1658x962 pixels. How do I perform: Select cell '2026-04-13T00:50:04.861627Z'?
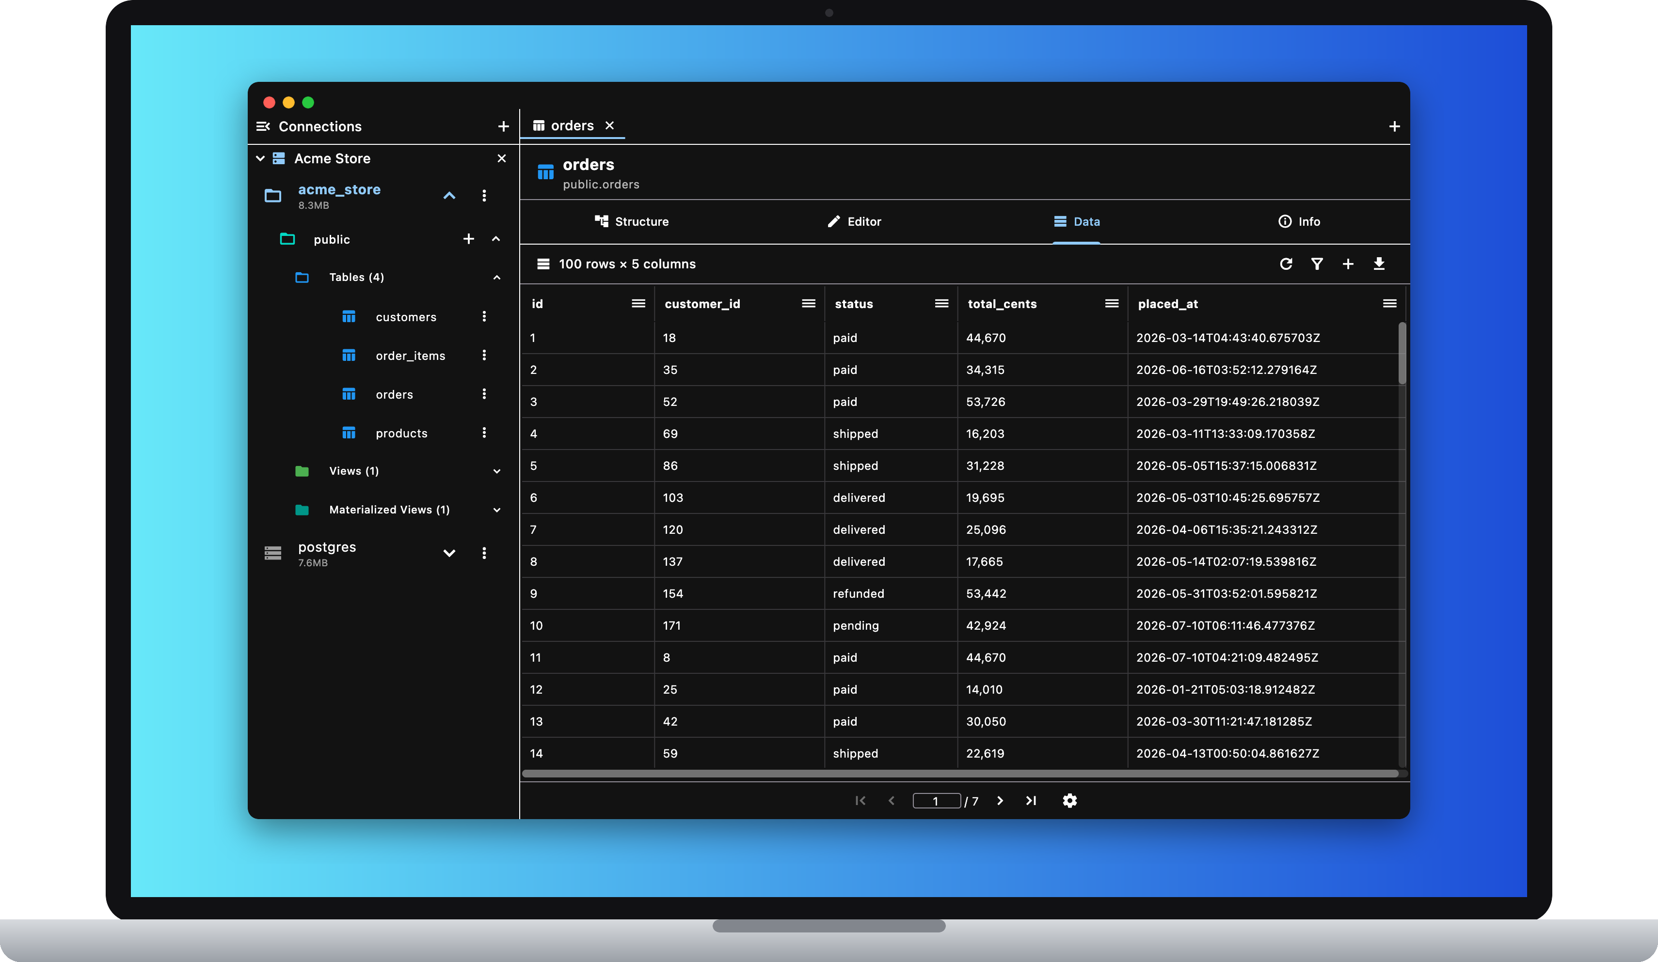[x=1263, y=754]
